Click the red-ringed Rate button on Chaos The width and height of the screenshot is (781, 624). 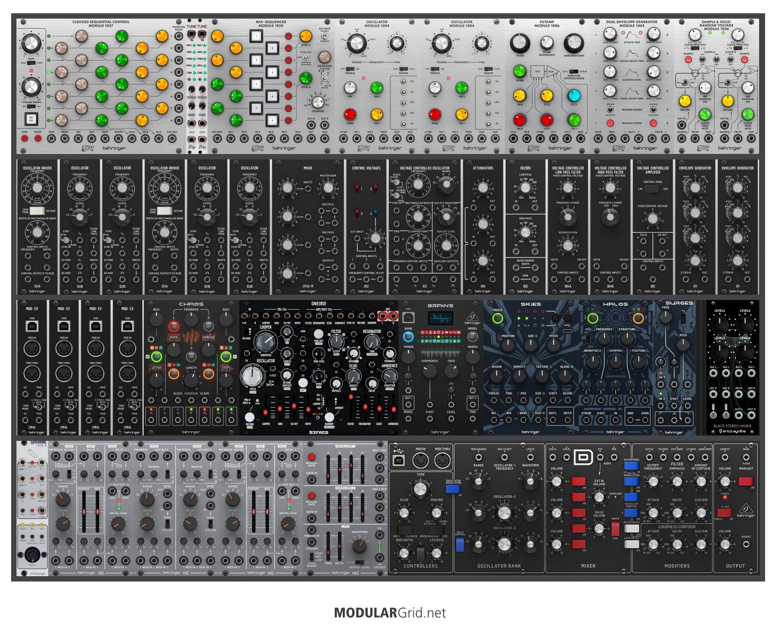[x=173, y=326]
